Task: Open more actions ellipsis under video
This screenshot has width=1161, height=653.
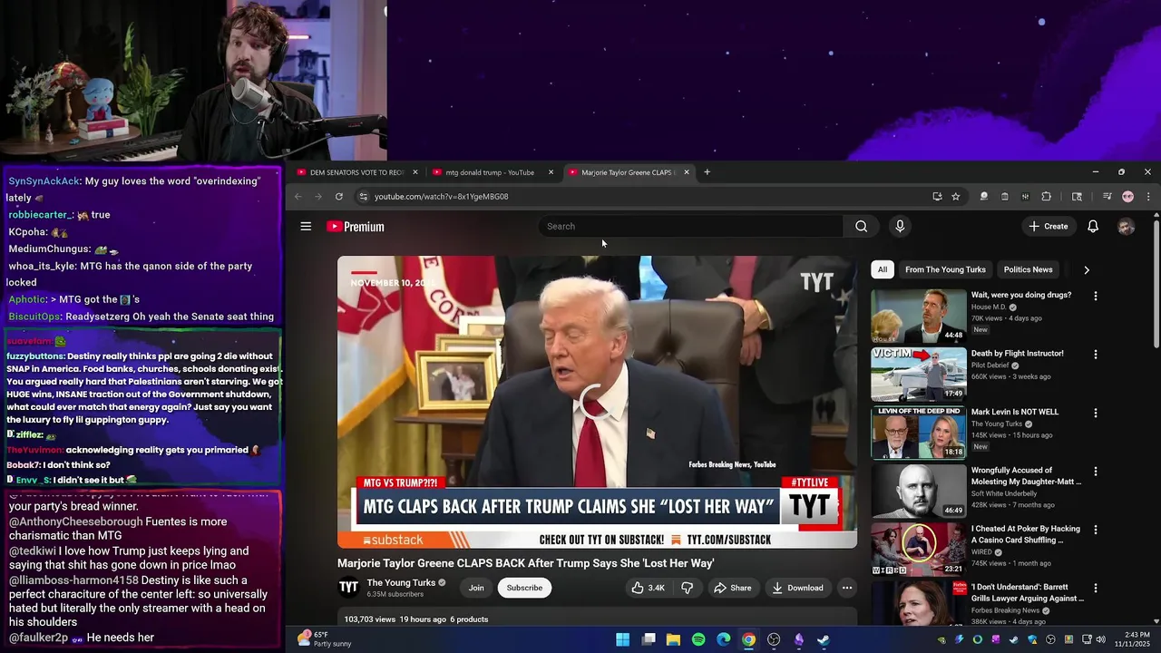Action: pos(846,588)
